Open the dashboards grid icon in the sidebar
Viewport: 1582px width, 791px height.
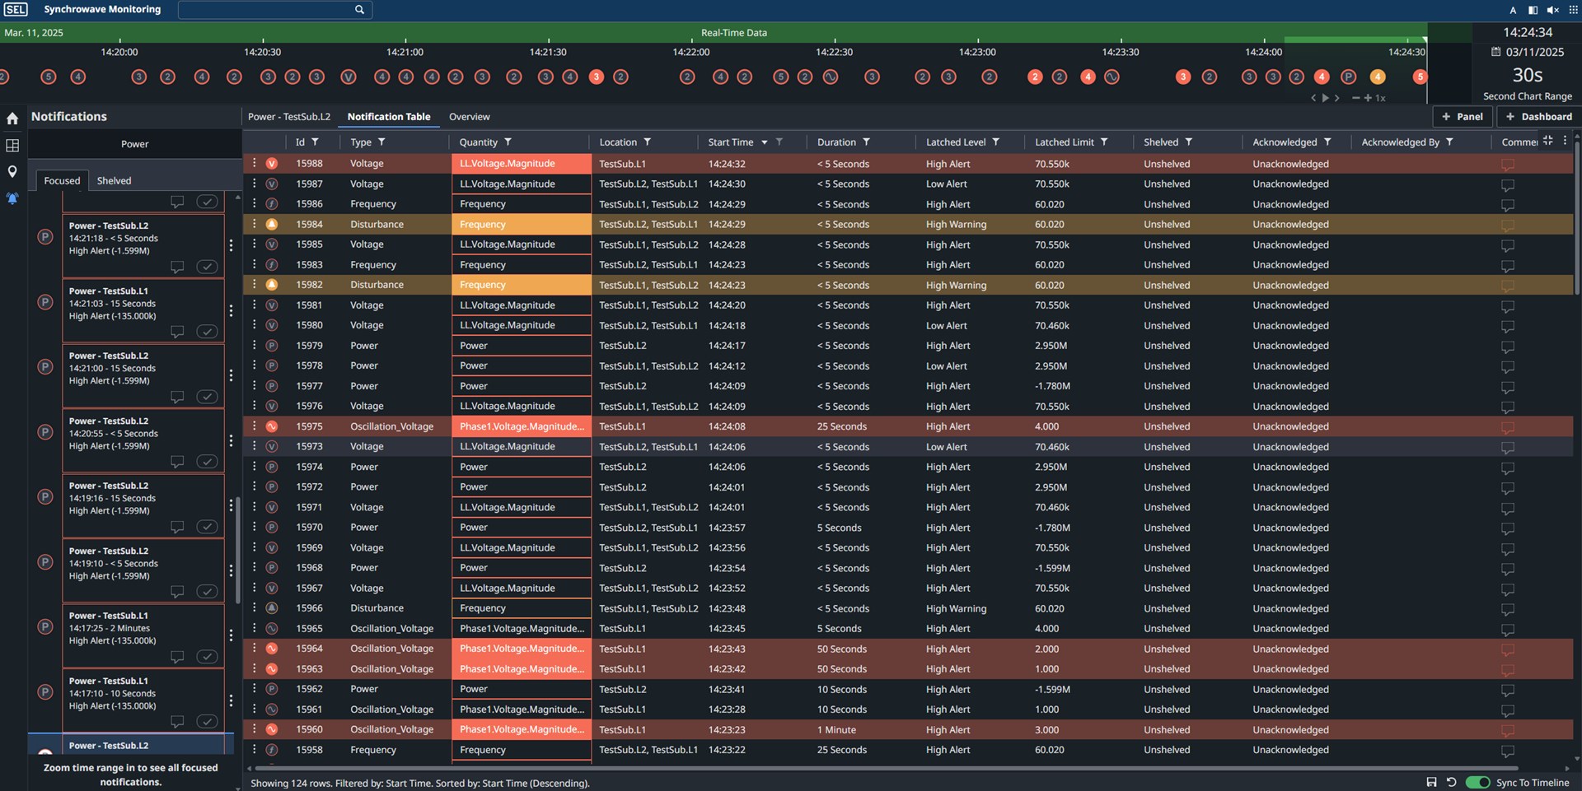click(12, 146)
